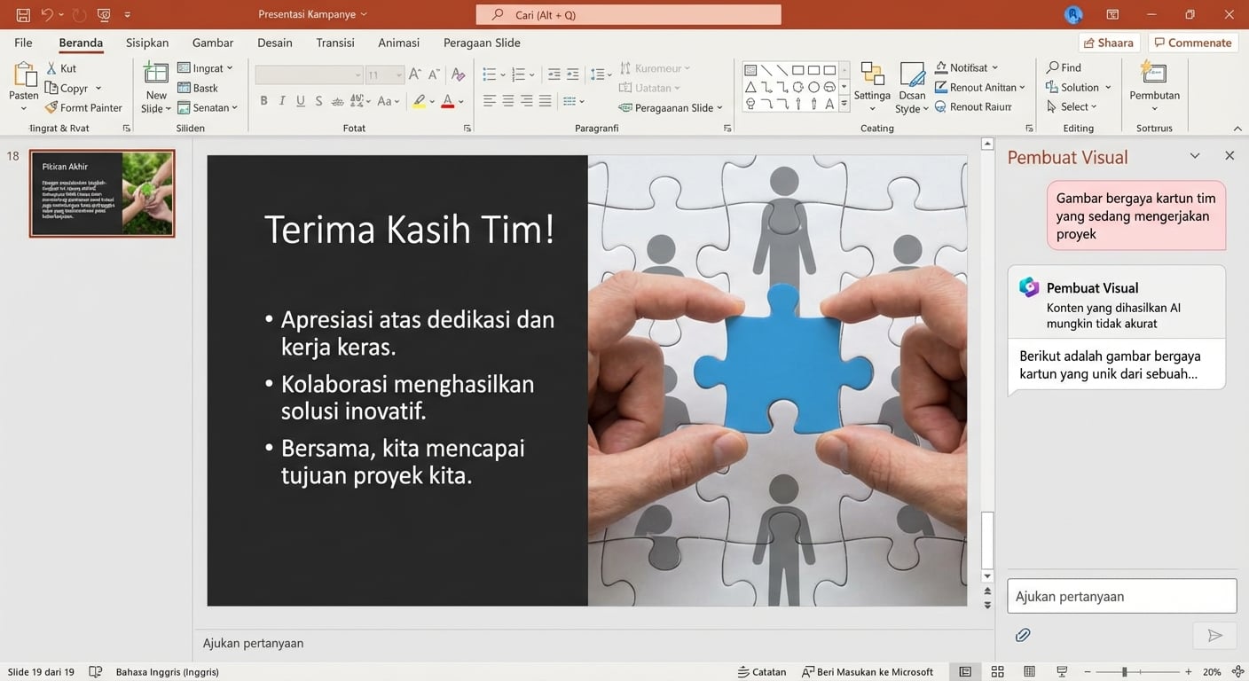
Task: Enable underline on selected text
Action: tap(300, 100)
